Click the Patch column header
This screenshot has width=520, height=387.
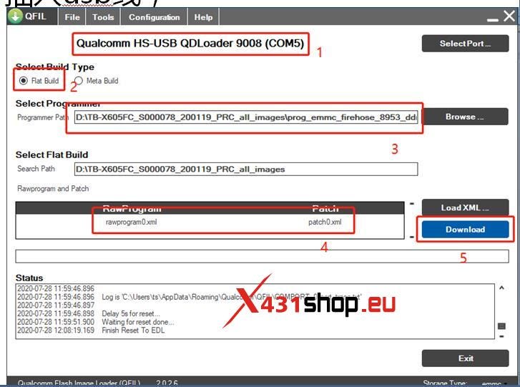tap(325, 208)
